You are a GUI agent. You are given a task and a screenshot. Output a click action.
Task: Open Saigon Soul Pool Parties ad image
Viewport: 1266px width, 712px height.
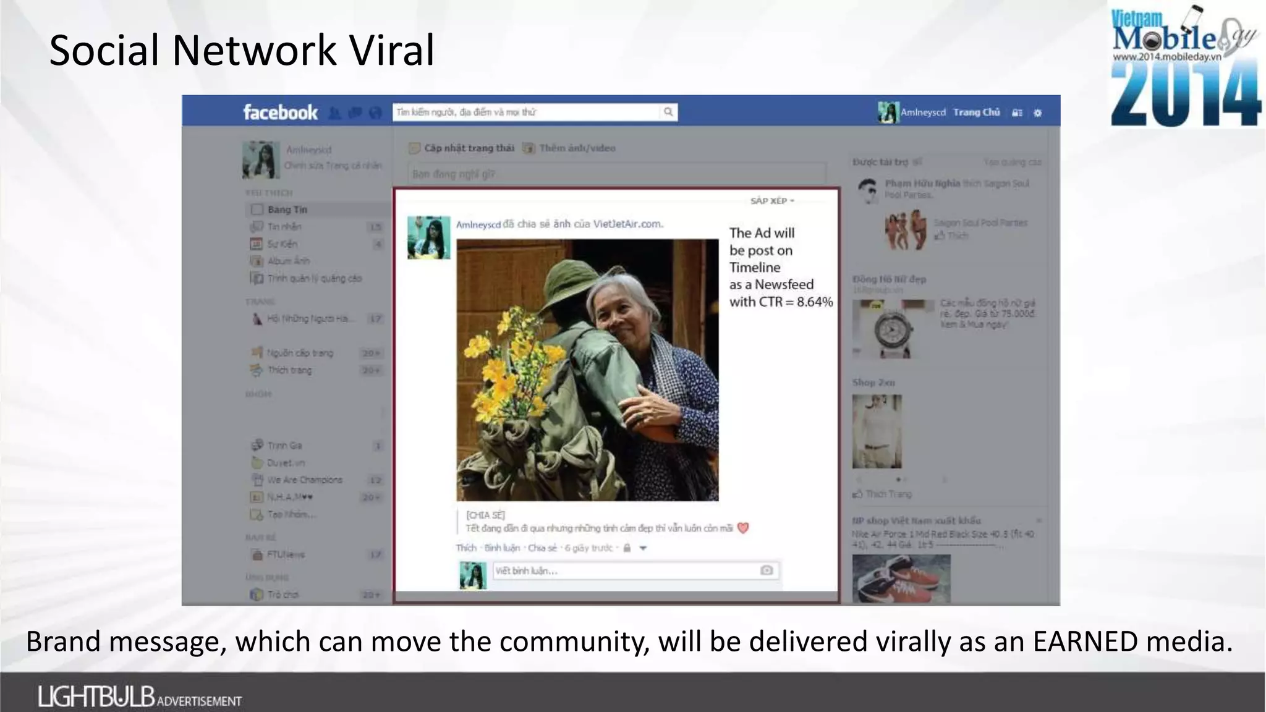[x=906, y=229]
